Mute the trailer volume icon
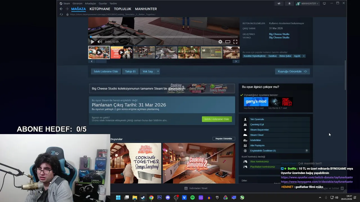Viewport: 360px width, 202px height. tap(100, 42)
